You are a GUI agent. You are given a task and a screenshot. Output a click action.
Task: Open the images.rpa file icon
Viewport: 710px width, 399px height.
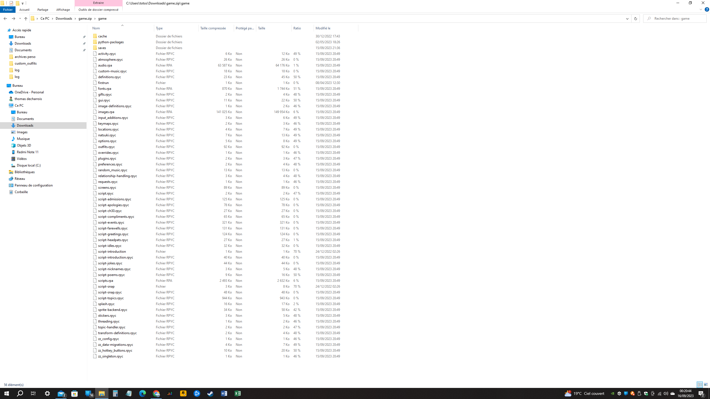pos(95,112)
